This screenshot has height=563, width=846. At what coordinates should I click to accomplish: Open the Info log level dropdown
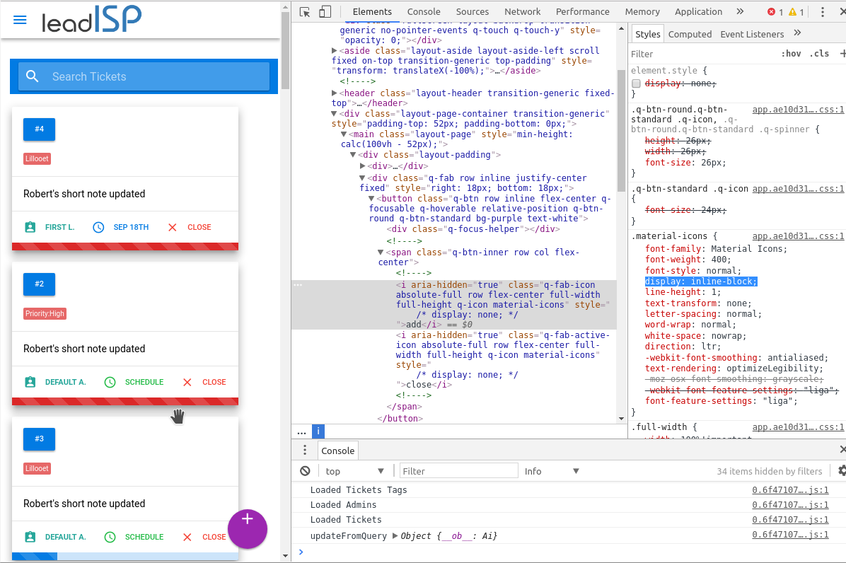pos(552,470)
